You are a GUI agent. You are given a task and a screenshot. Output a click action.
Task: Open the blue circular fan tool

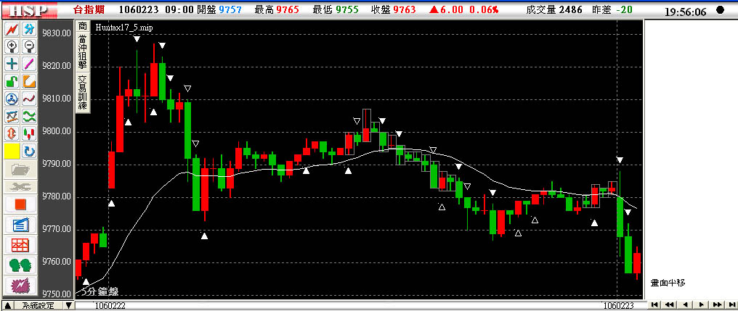click(12, 99)
